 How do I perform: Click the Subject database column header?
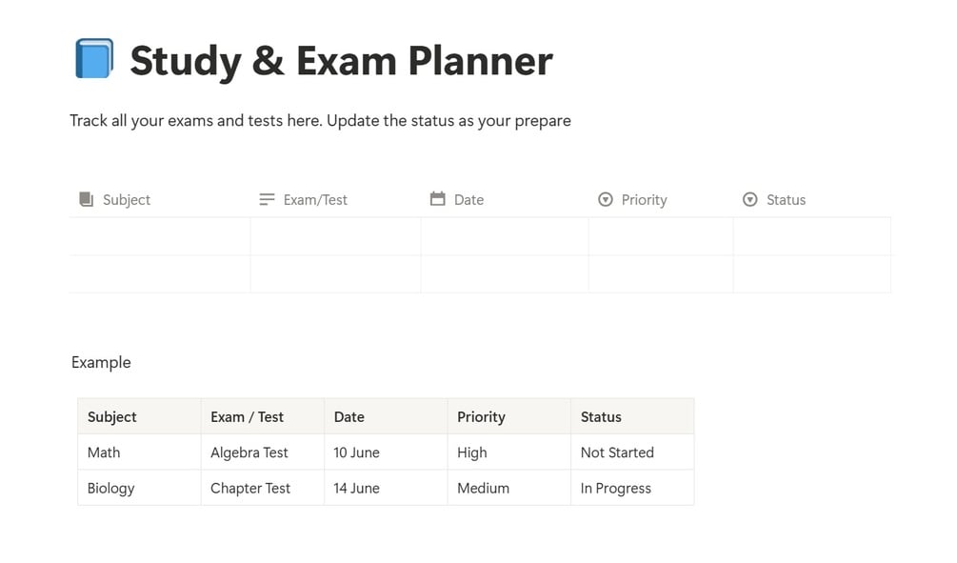pyautogui.click(x=127, y=200)
